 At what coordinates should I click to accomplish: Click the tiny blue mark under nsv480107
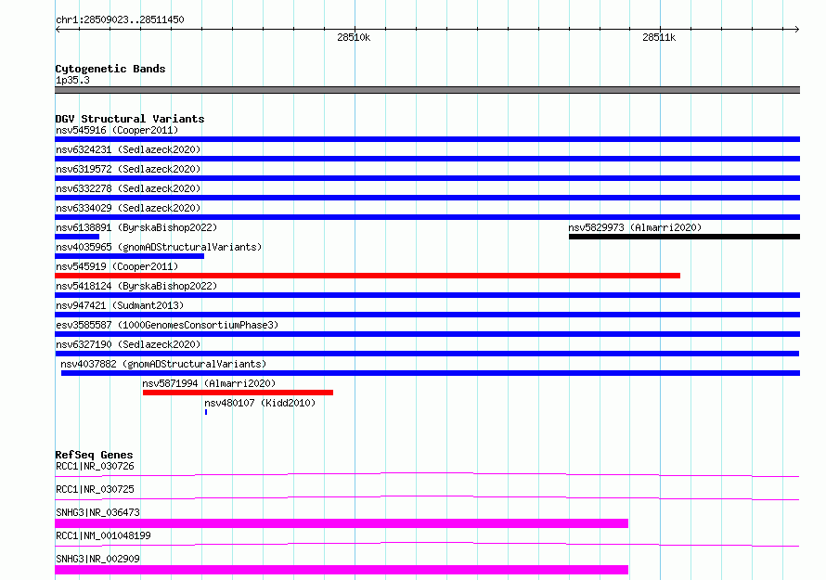coord(206,412)
